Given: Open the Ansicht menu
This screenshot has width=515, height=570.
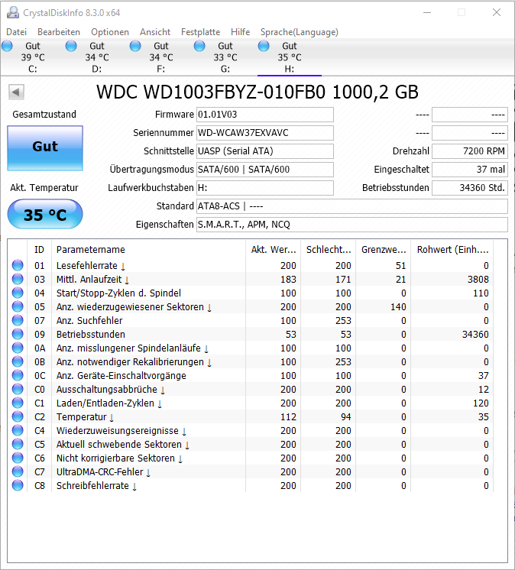Looking at the screenshot, I should pyautogui.click(x=155, y=32).
